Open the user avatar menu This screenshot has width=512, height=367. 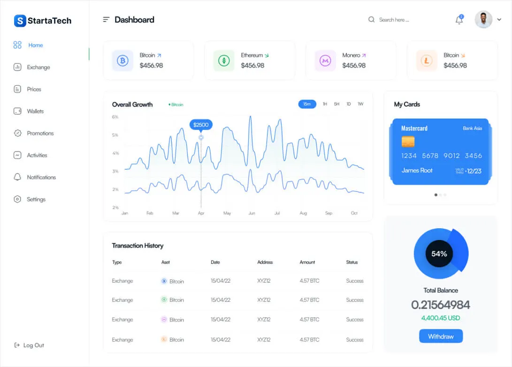(483, 20)
